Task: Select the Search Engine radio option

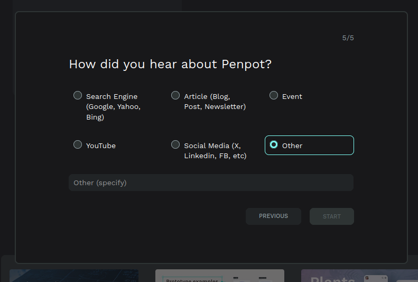Action: tap(78, 95)
